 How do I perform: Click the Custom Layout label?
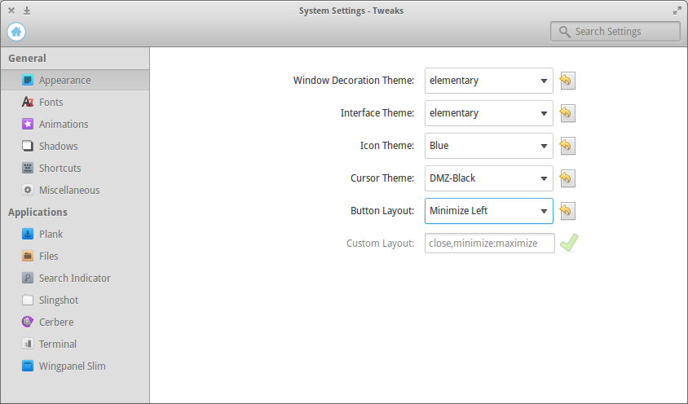tap(381, 243)
